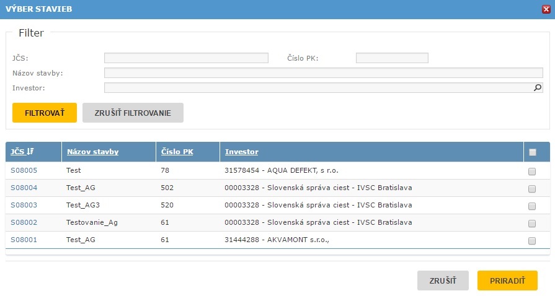Mark the checkbox for row S08001
The image size is (555, 296).
click(x=532, y=241)
